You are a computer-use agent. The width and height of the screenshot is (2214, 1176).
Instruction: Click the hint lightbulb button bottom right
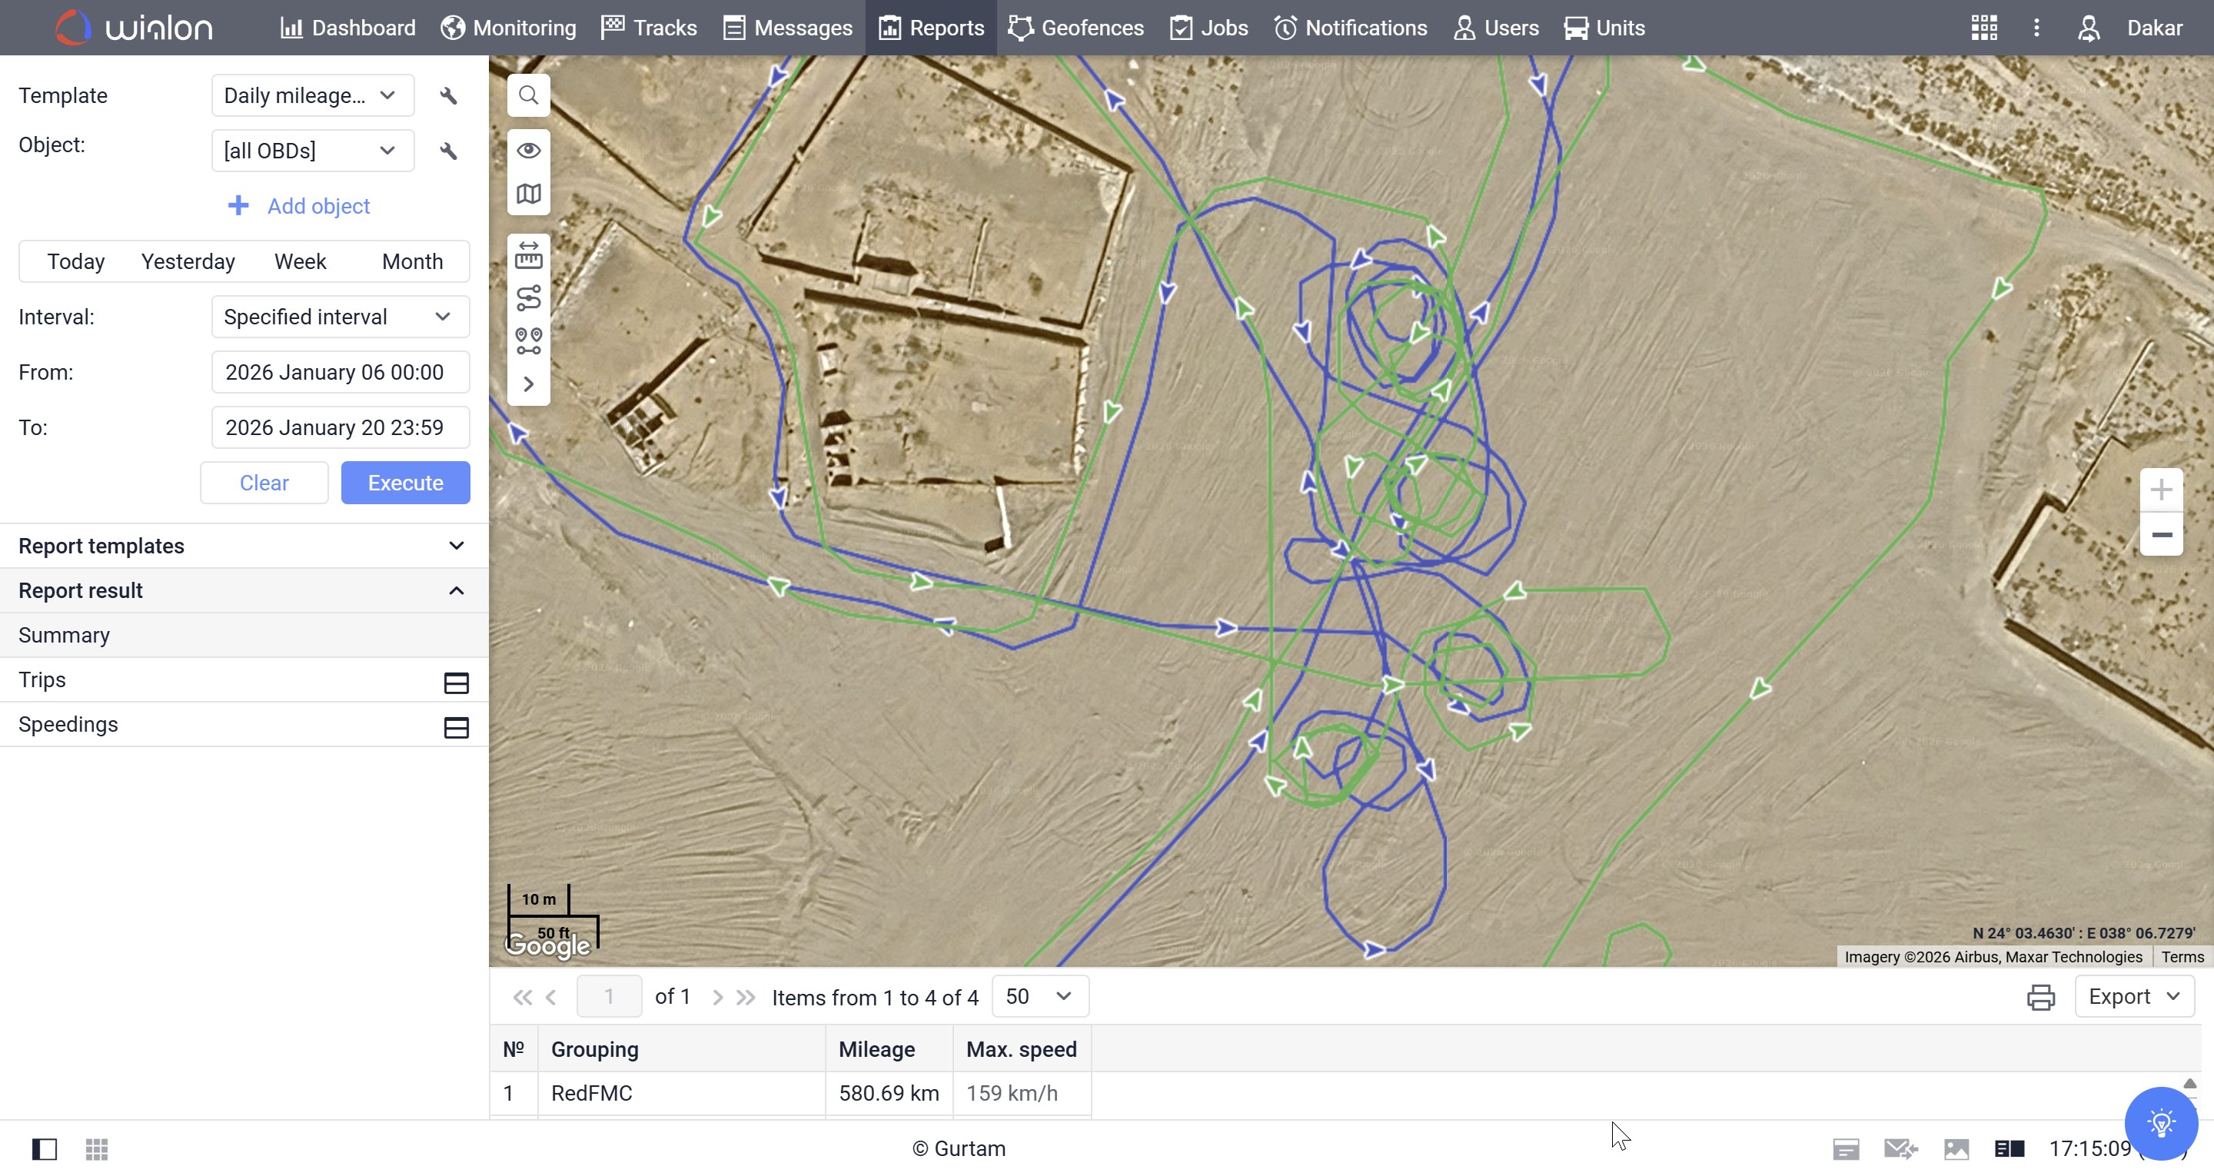[2161, 1123]
